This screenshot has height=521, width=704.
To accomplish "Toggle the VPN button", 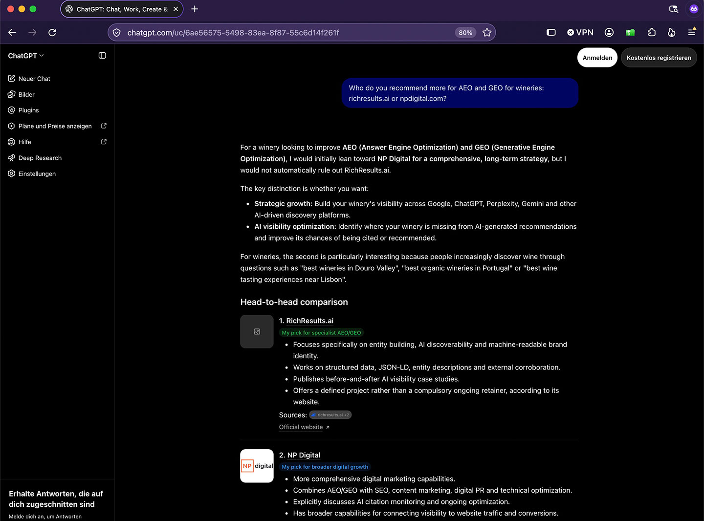I will (580, 32).
